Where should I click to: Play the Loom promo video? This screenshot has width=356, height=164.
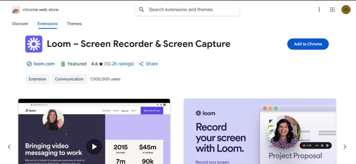94,147
